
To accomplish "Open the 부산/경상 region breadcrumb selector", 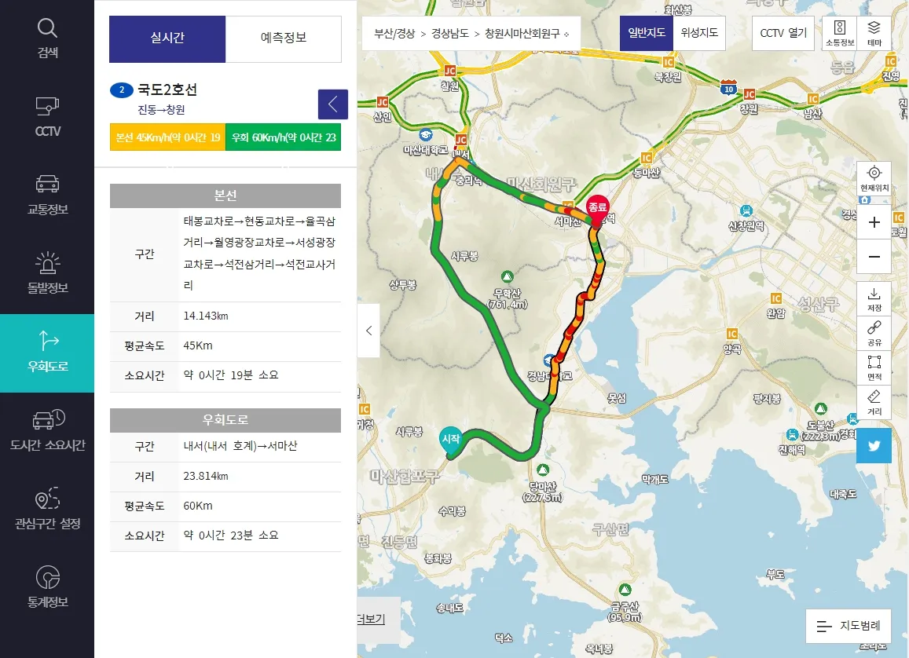I will pos(396,34).
